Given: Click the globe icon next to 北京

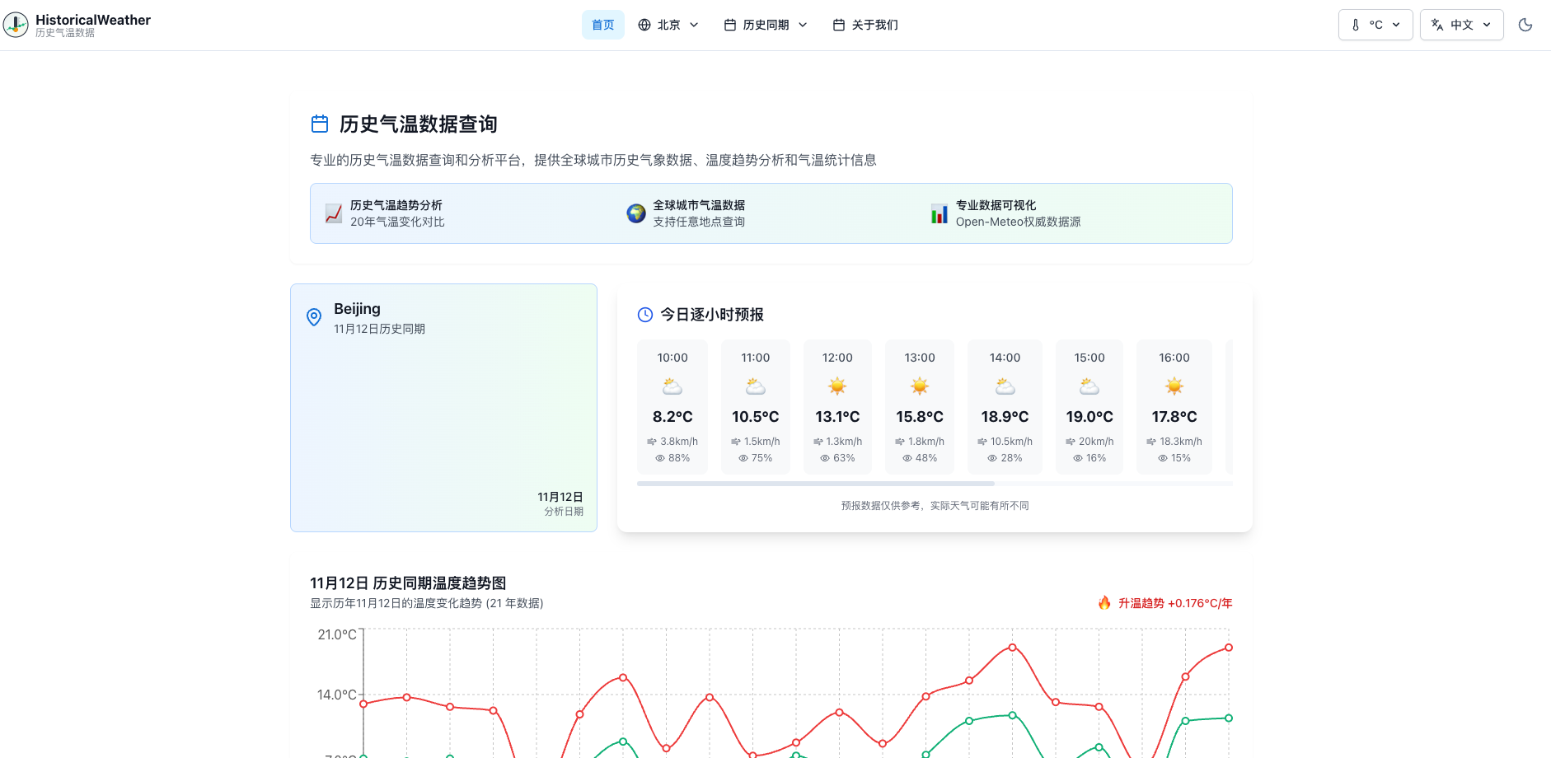Looking at the screenshot, I should tap(644, 24).
